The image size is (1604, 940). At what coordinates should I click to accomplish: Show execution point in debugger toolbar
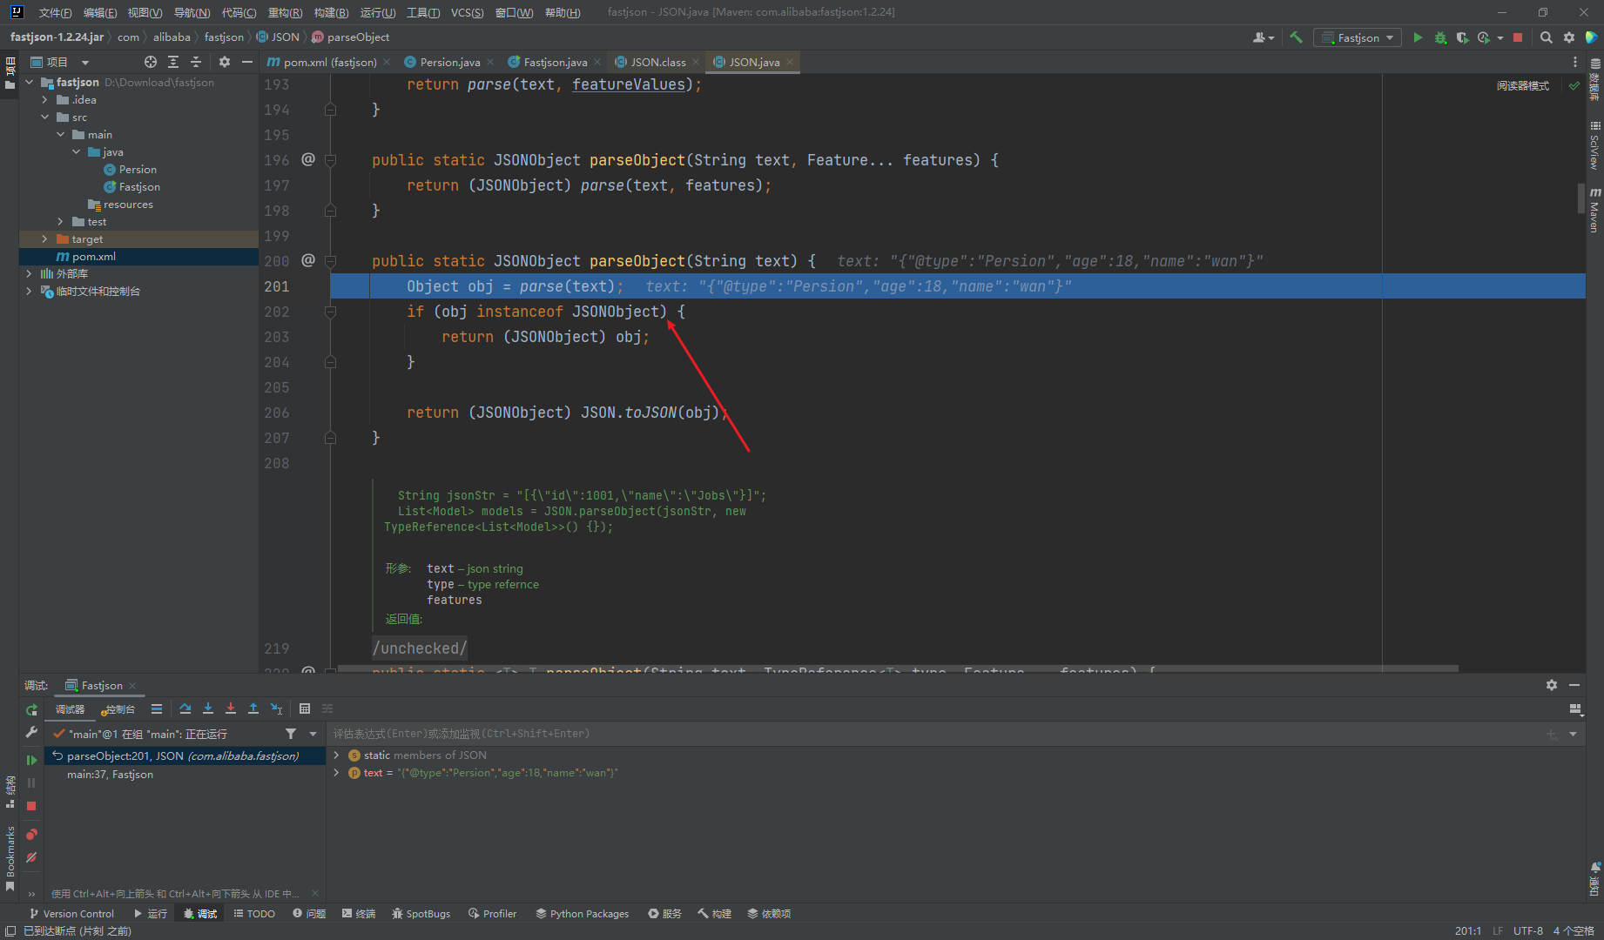[x=157, y=708]
